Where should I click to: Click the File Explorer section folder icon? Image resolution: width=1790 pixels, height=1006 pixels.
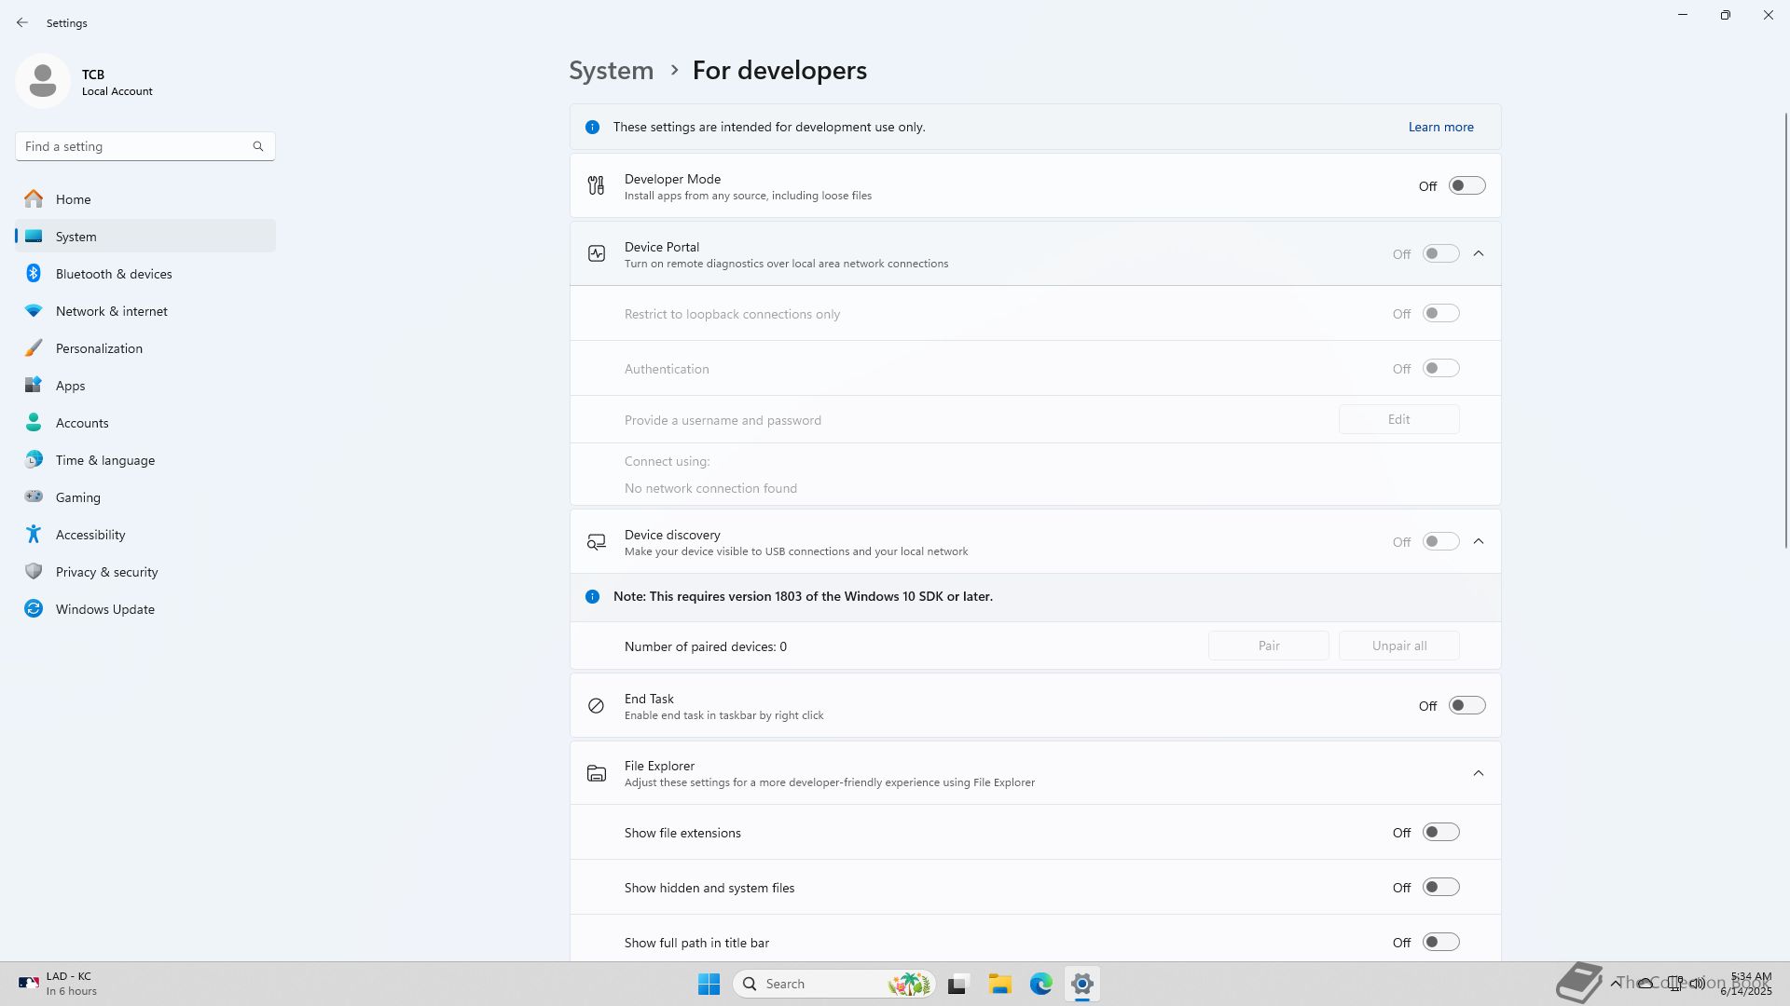596,773
